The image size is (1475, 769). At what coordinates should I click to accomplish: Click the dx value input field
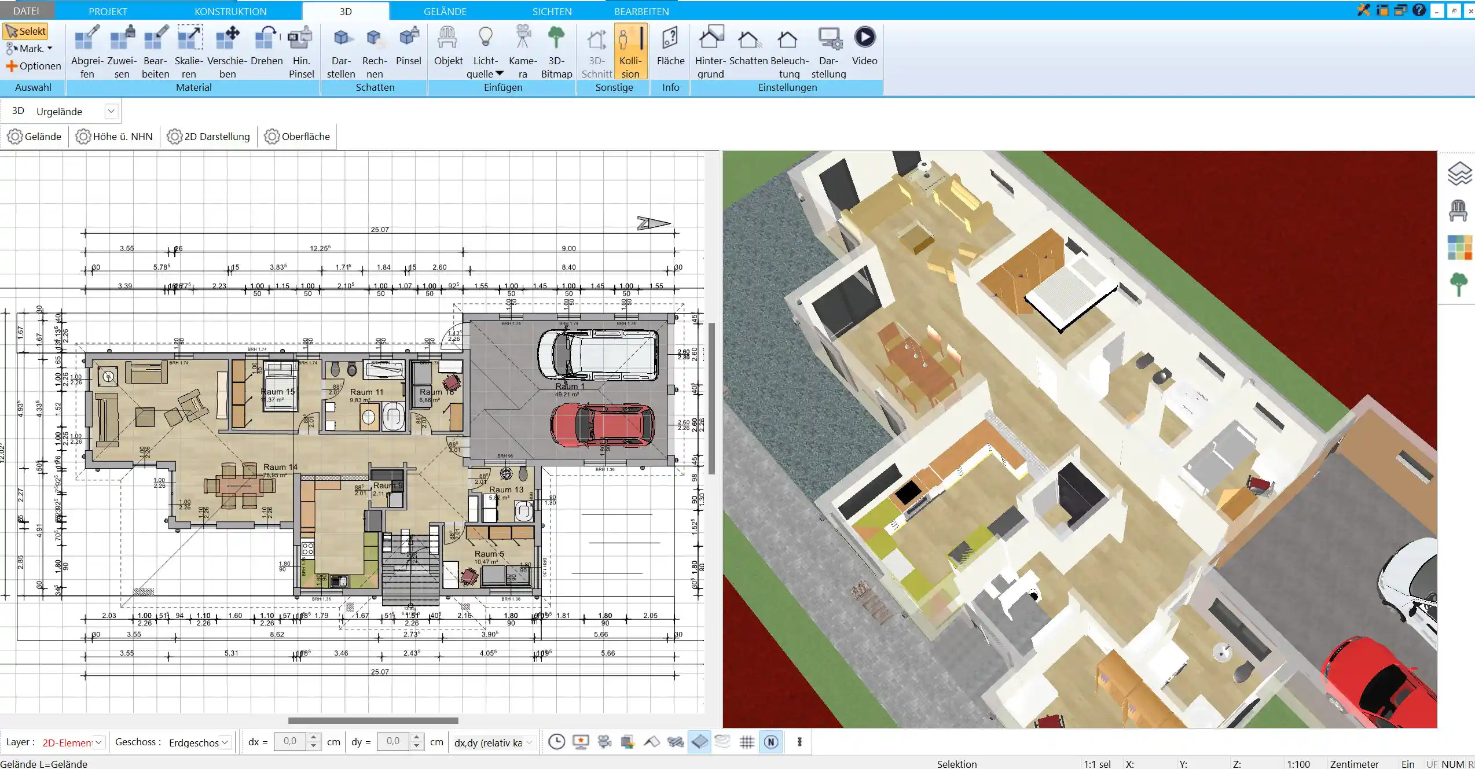pyautogui.click(x=290, y=742)
